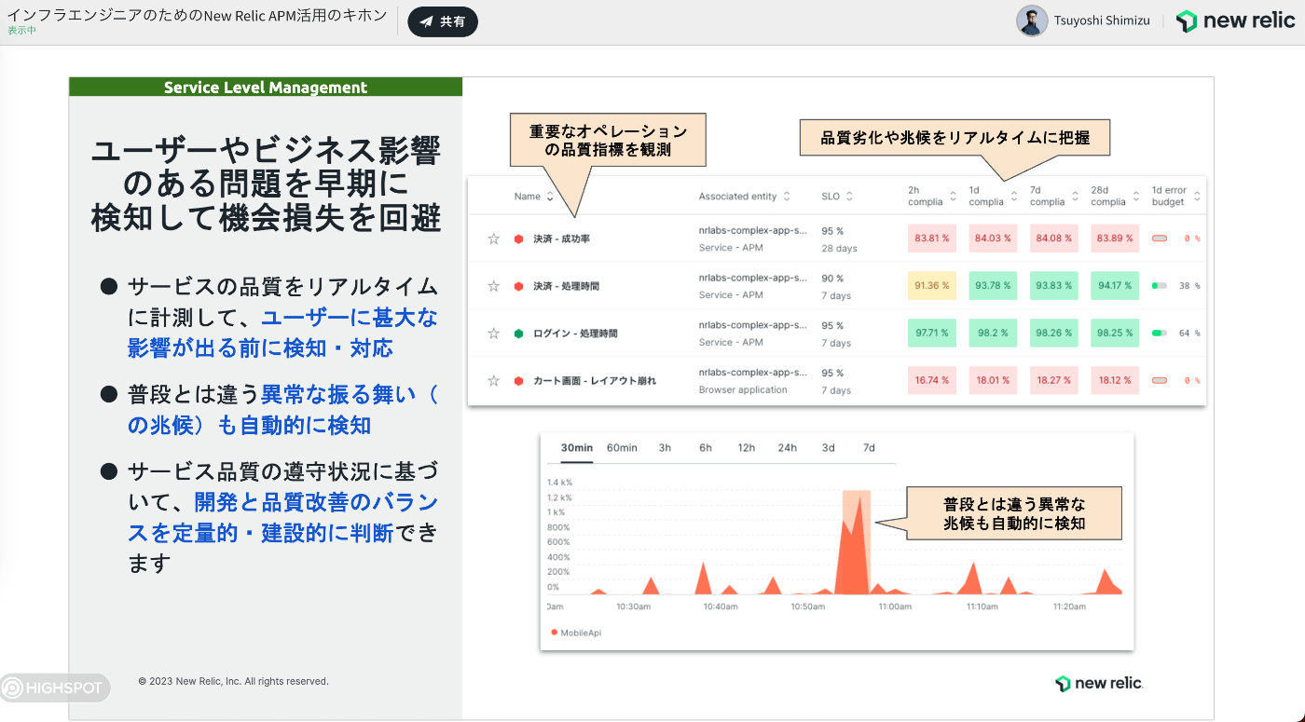Click red status hexagon for 決済 - 成功率
Image resolution: width=1305 pixels, height=722 pixels.
pyautogui.click(x=518, y=239)
